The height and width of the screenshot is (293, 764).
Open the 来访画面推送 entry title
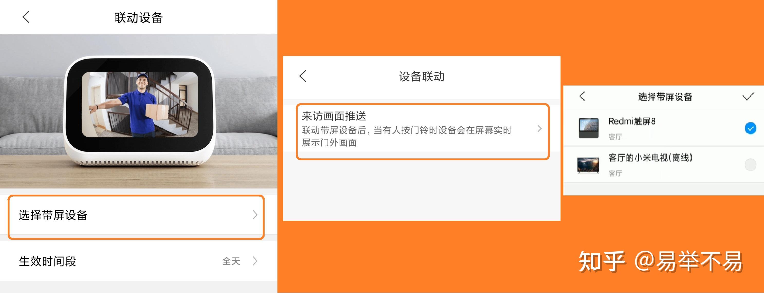click(x=334, y=116)
